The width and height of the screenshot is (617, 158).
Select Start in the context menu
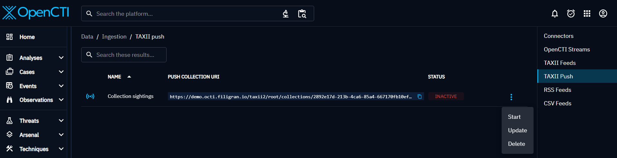pyautogui.click(x=514, y=117)
